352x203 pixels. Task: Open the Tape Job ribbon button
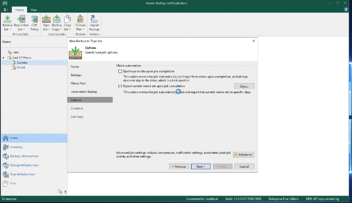tap(46, 23)
